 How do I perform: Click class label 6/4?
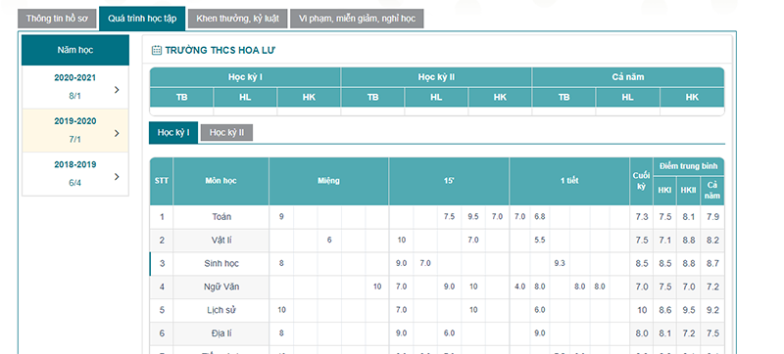[75, 183]
